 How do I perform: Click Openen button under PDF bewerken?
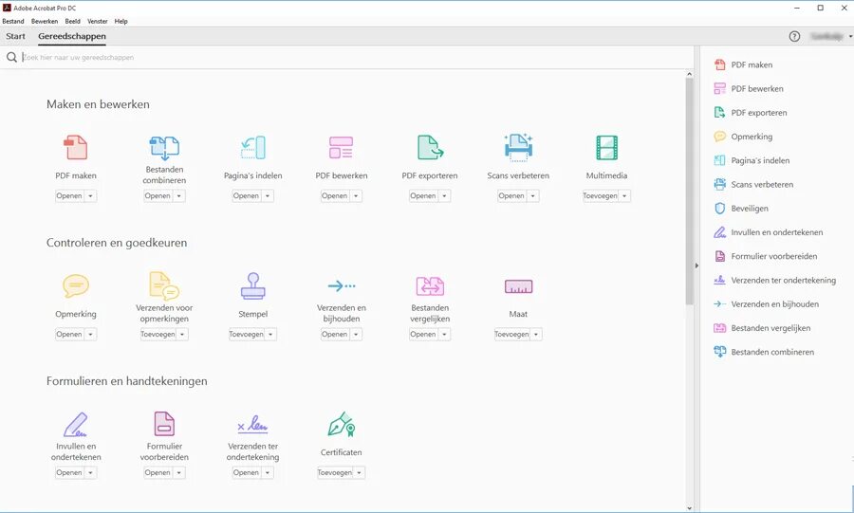point(334,196)
